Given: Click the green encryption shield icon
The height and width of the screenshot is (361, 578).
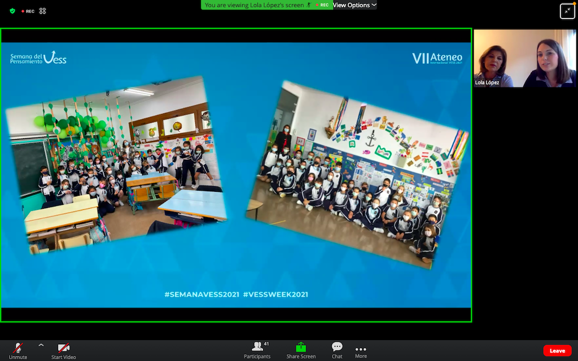Looking at the screenshot, I should 12,11.
